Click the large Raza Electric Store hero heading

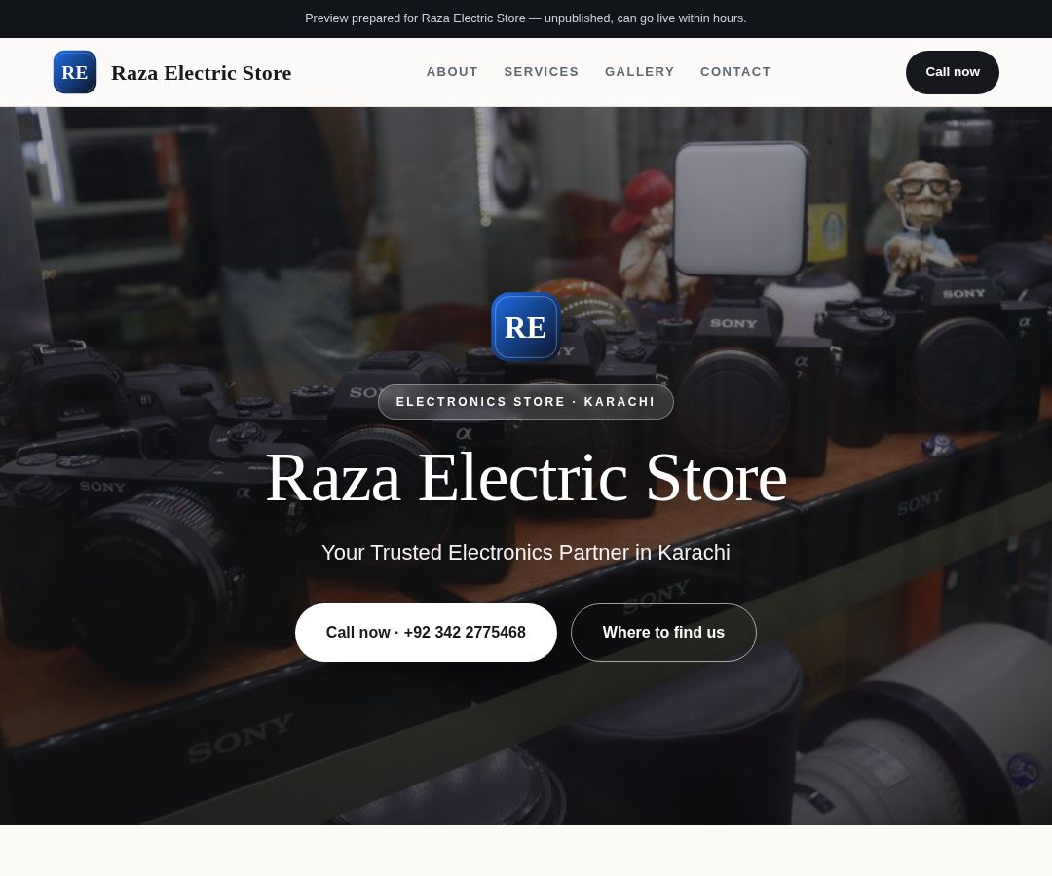(526, 478)
